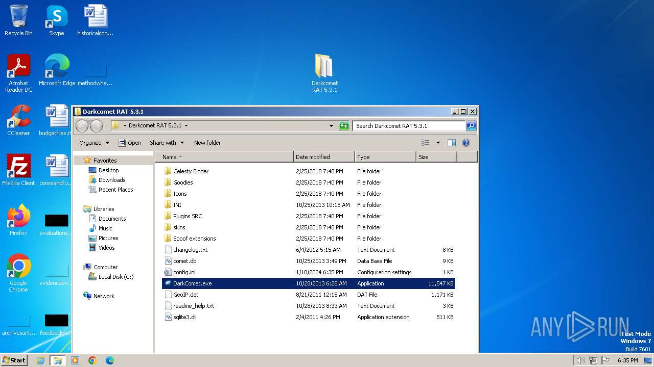Open FileZilla Client desktop shortcut
The width and height of the screenshot is (654, 367).
click(18, 170)
